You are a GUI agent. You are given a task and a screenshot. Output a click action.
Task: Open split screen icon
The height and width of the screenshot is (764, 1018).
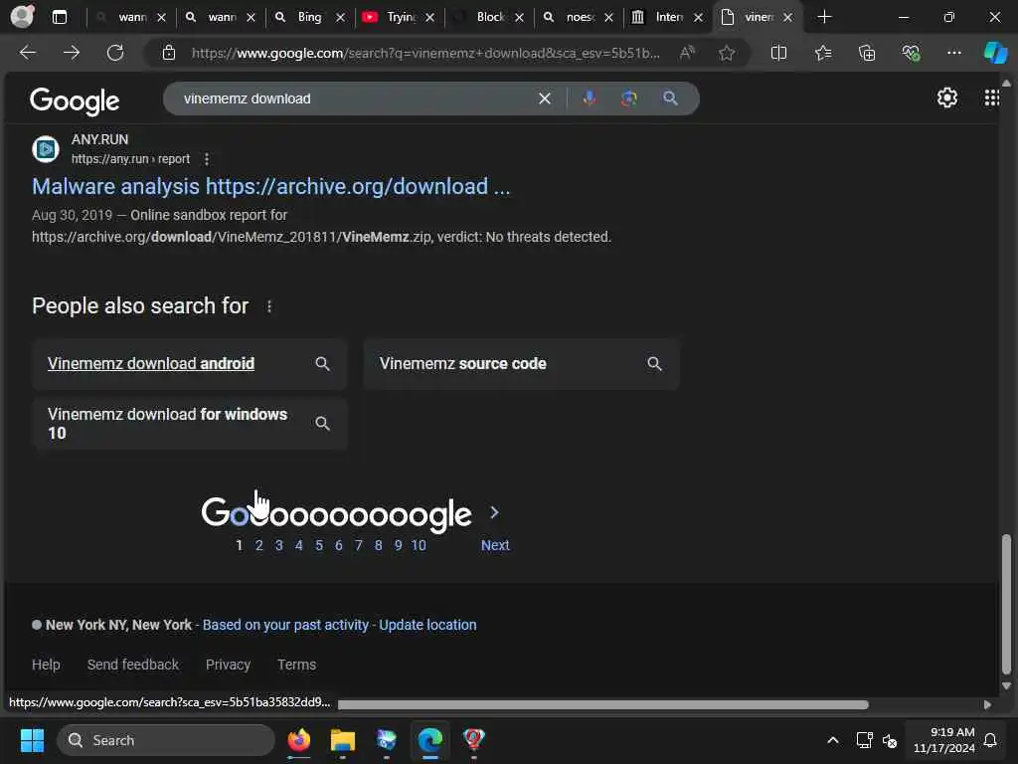pos(778,53)
